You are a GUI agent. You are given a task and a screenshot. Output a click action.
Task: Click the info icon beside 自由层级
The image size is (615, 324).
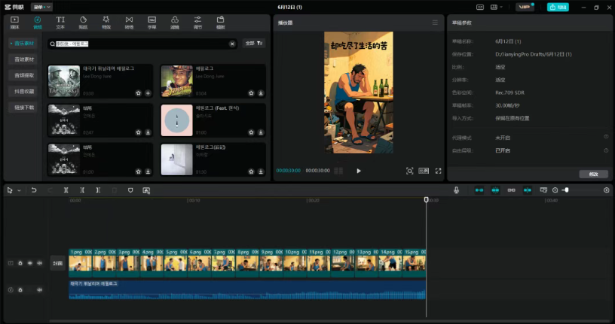(x=606, y=150)
